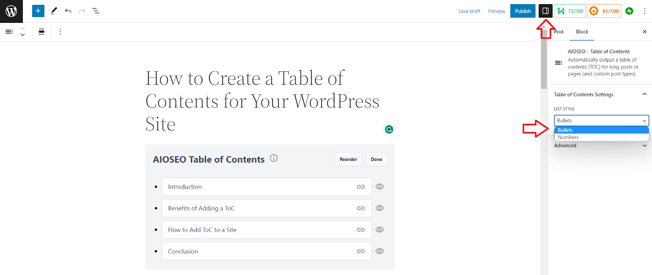This screenshot has width=652, height=275.
Task: Click the Table of Contents block type icon
Action: [x=9, y=32]
